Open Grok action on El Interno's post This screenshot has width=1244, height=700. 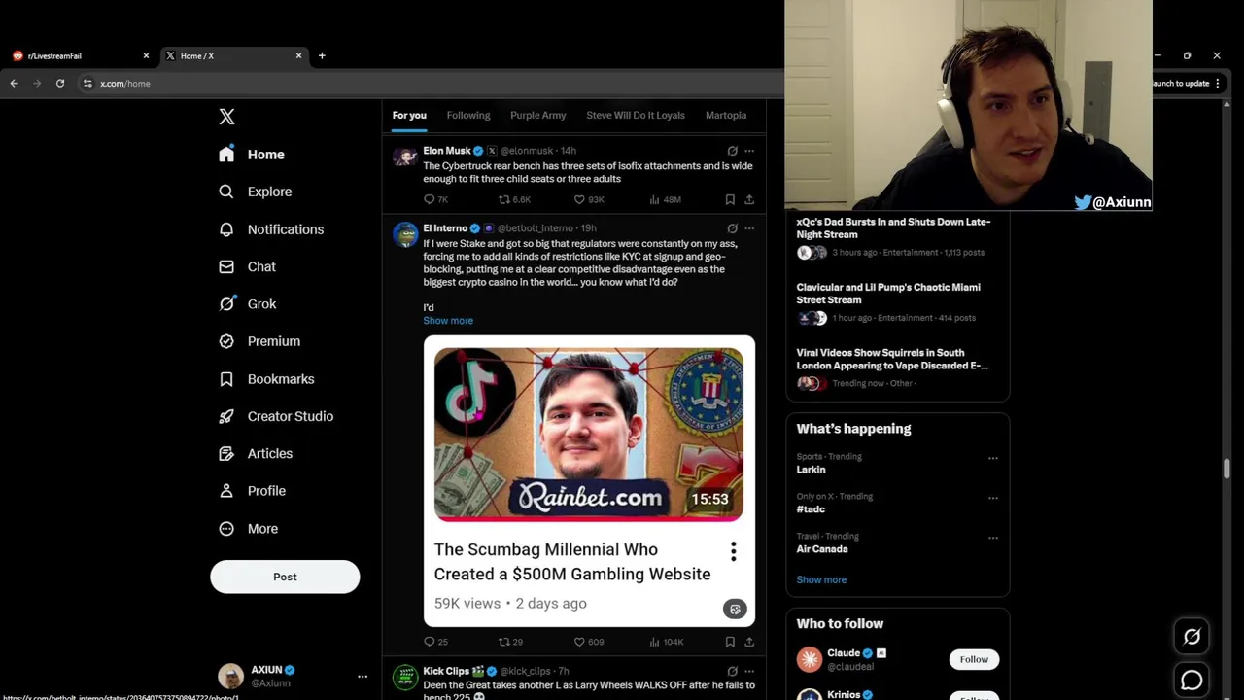[732, 228]
